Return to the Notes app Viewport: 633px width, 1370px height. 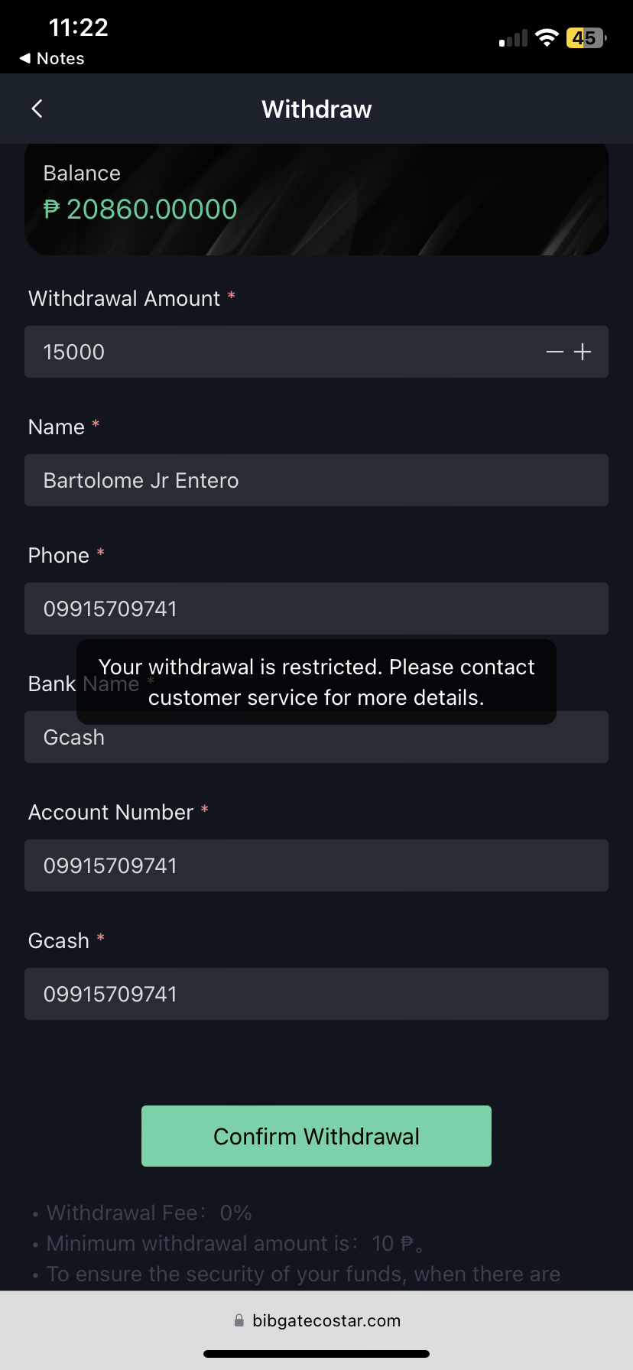[x=52, y=59]
